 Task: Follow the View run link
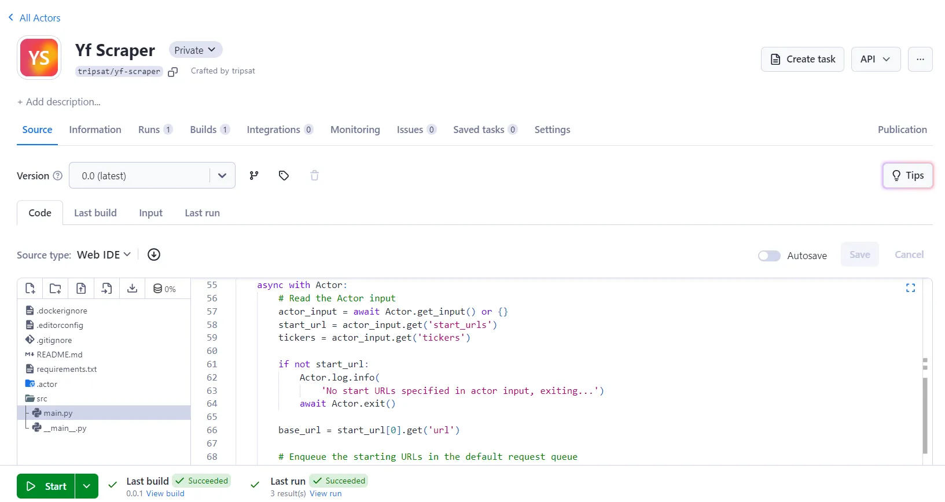325,493
